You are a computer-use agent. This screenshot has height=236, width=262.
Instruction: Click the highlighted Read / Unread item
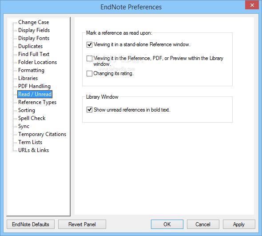(35, 94)
